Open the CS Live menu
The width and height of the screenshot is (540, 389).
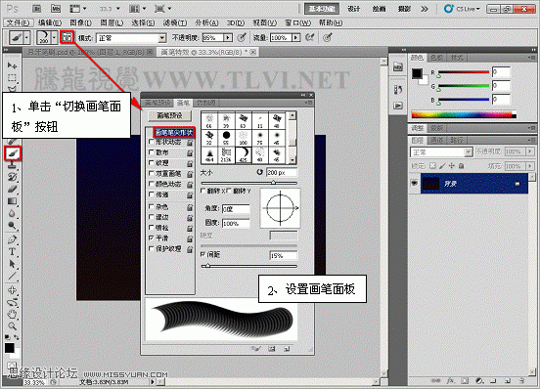462,9
